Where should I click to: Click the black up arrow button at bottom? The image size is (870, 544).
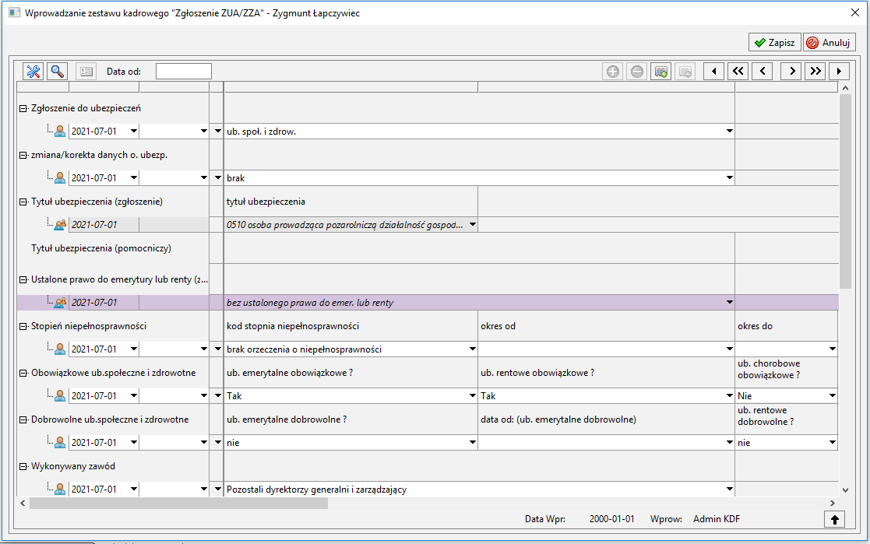point(834,520)
